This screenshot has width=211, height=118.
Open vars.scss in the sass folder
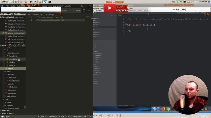click(x=12, y=93)
